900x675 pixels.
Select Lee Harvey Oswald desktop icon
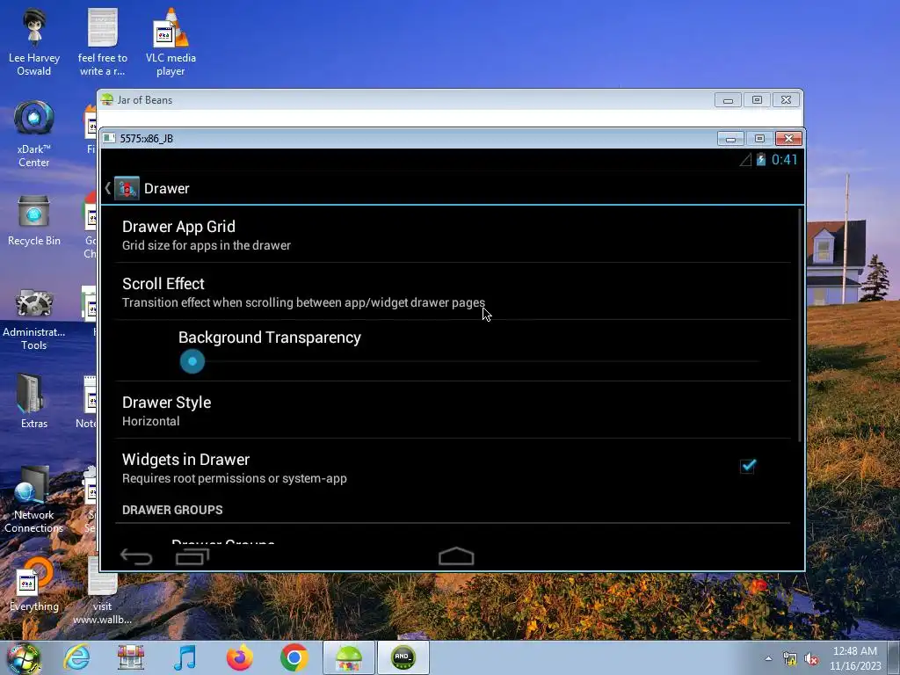tap(34, 42)
